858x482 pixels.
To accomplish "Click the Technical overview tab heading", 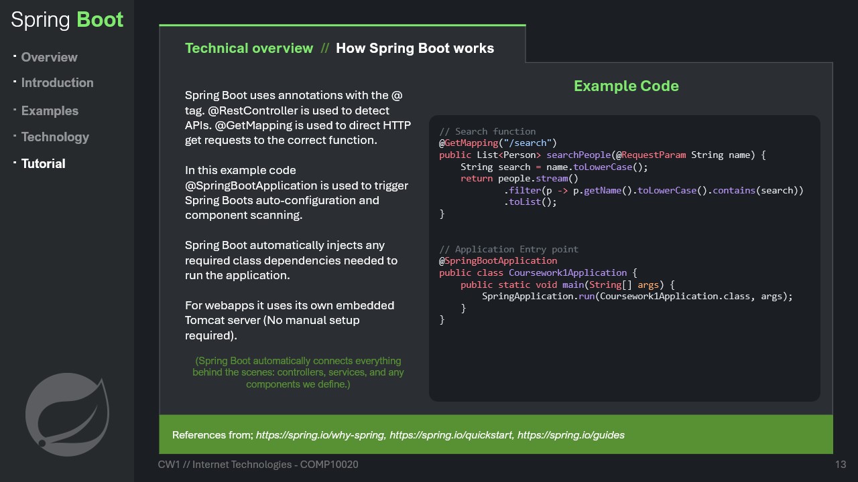I will click(x=249, y=48).
